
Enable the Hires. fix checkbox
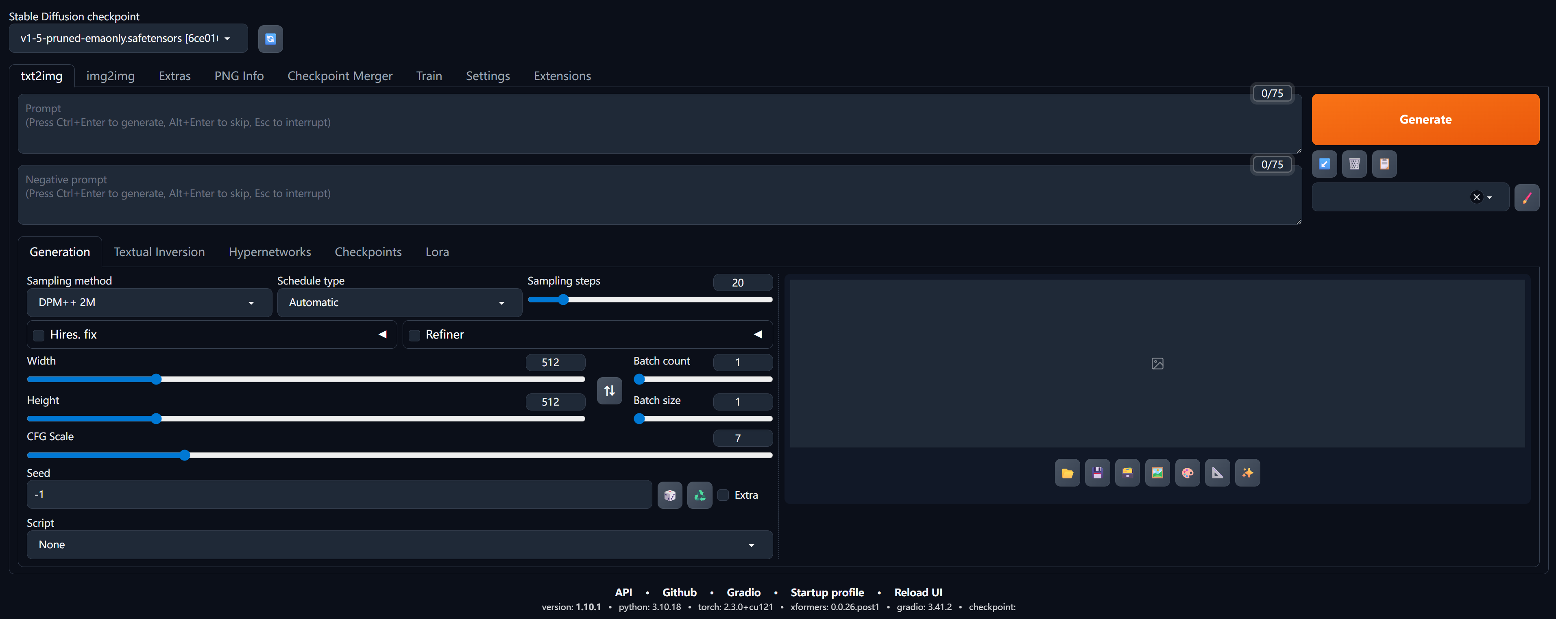(39, 335)
